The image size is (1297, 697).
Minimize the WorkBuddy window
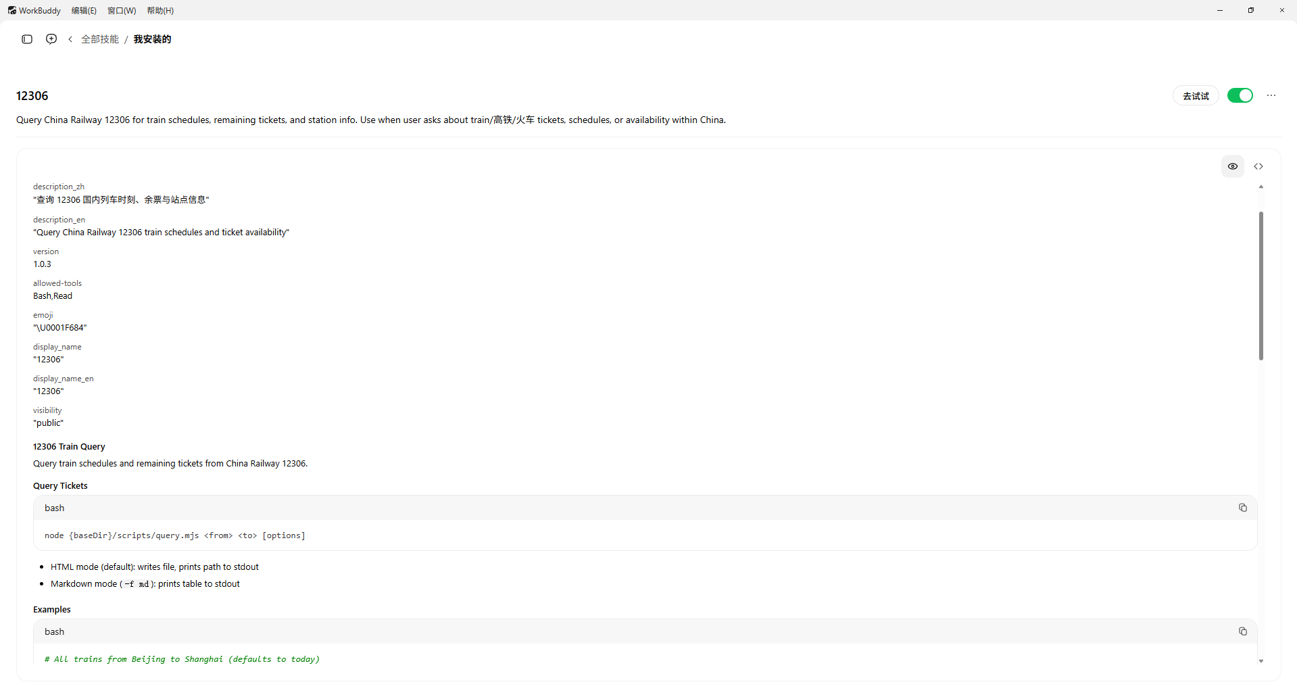point(1220,10)
